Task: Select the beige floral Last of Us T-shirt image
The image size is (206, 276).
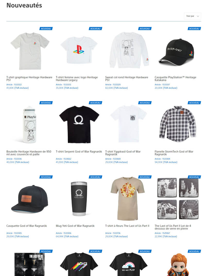Action: (127, 199)
